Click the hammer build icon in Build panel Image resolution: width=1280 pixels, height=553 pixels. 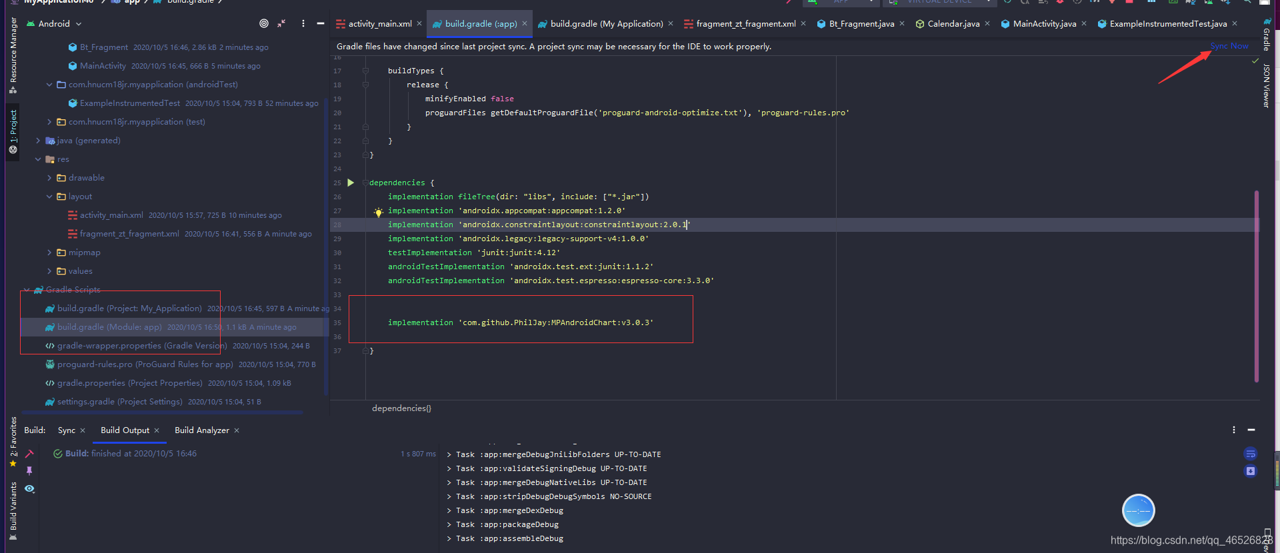pyautogui.click(x=29, y=454)
